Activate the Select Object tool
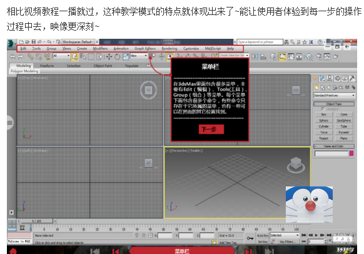This screenshot has width=364, height=254. click(x=74, y=56)
